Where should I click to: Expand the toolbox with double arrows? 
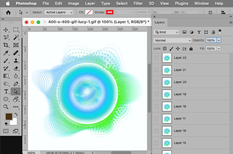coord(3,19)
